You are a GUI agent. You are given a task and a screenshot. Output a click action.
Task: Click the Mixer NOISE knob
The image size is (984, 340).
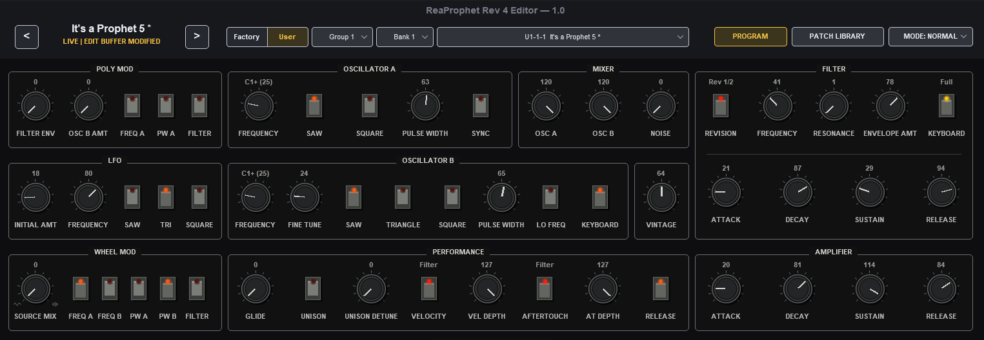pos(661,106)
